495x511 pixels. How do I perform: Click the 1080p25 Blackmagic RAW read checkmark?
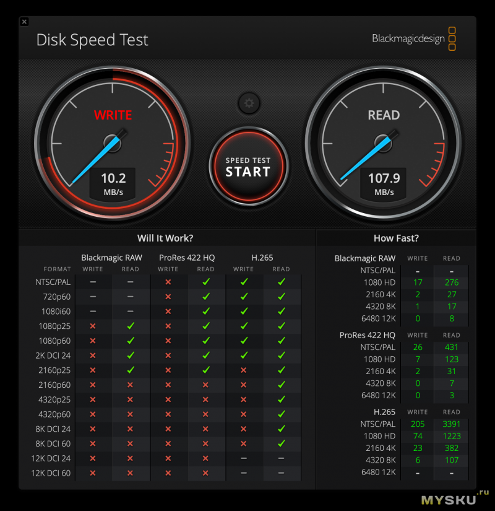pyautogui.click(x=131, y=326)
